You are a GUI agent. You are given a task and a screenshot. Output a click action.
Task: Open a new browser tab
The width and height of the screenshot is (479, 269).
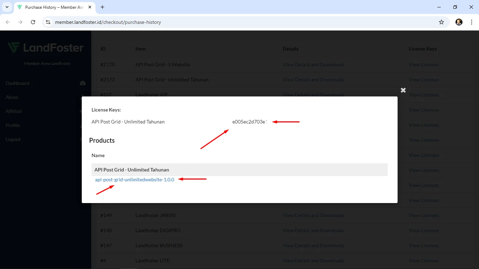(102, 7)
